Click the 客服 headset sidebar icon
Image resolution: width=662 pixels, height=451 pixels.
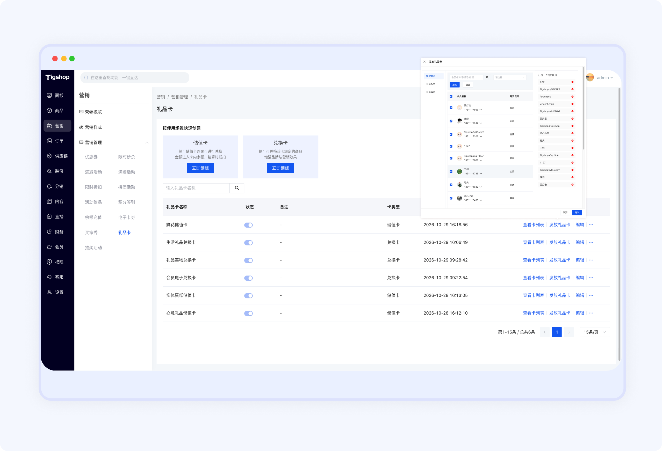[x=49, y=277]
